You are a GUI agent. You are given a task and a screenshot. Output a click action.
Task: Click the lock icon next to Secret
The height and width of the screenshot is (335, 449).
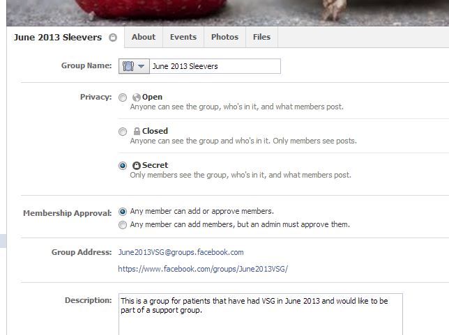coord(137,165)
